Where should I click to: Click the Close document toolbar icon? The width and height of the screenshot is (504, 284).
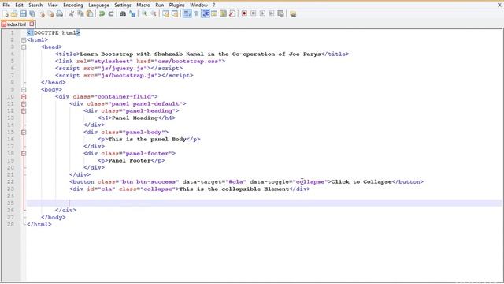42,13
